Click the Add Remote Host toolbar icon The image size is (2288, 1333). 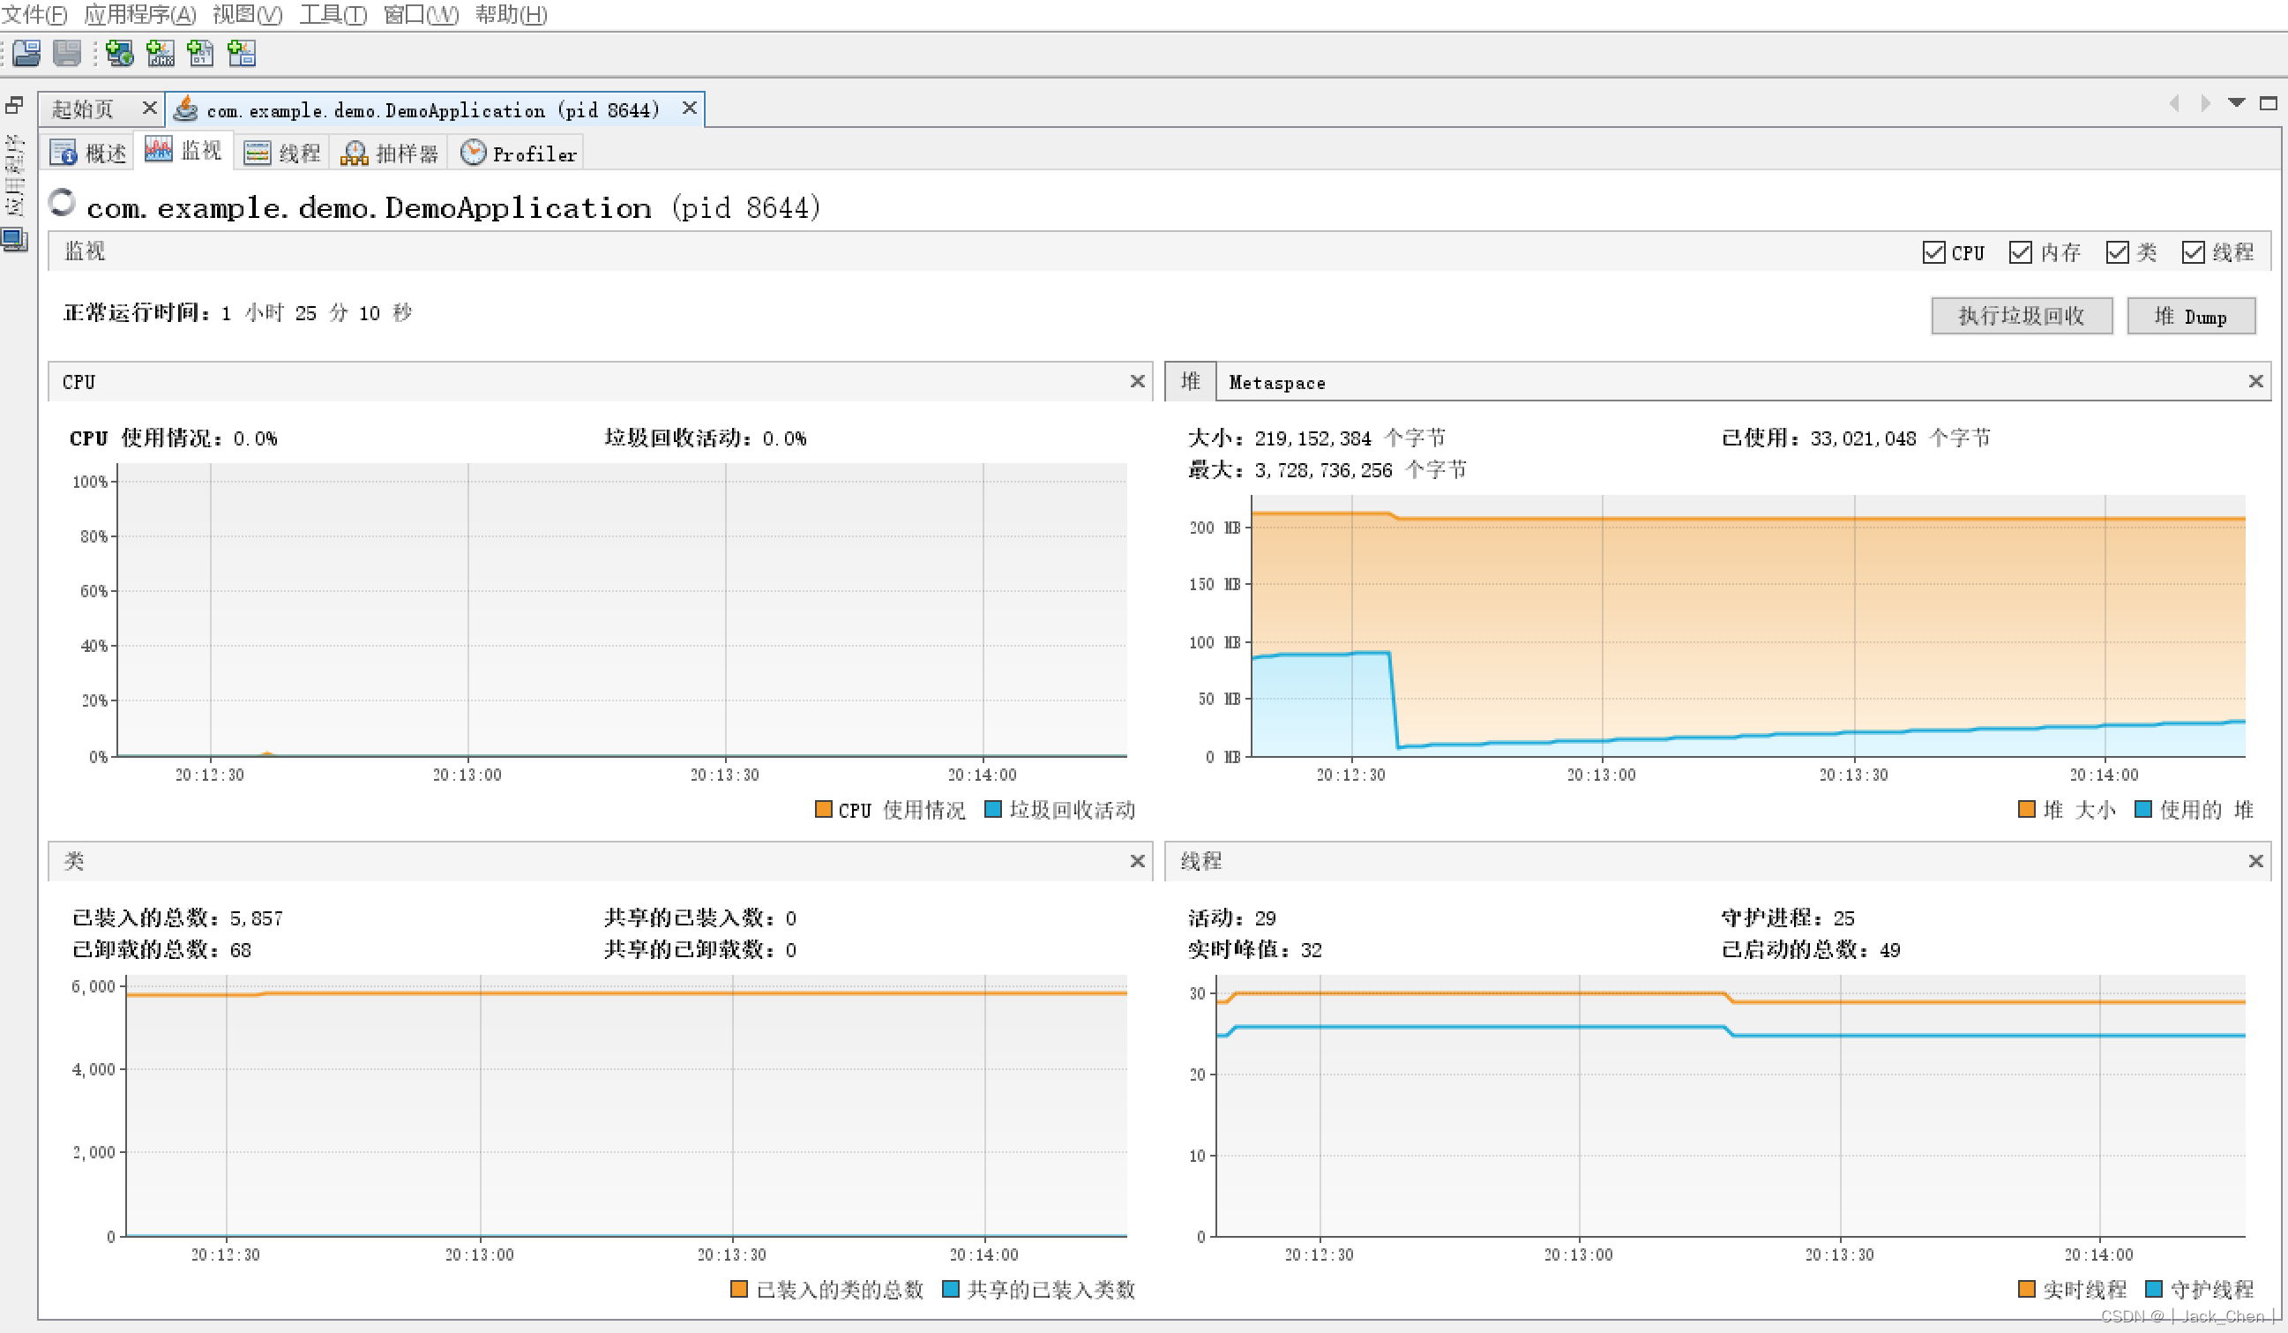119,54
